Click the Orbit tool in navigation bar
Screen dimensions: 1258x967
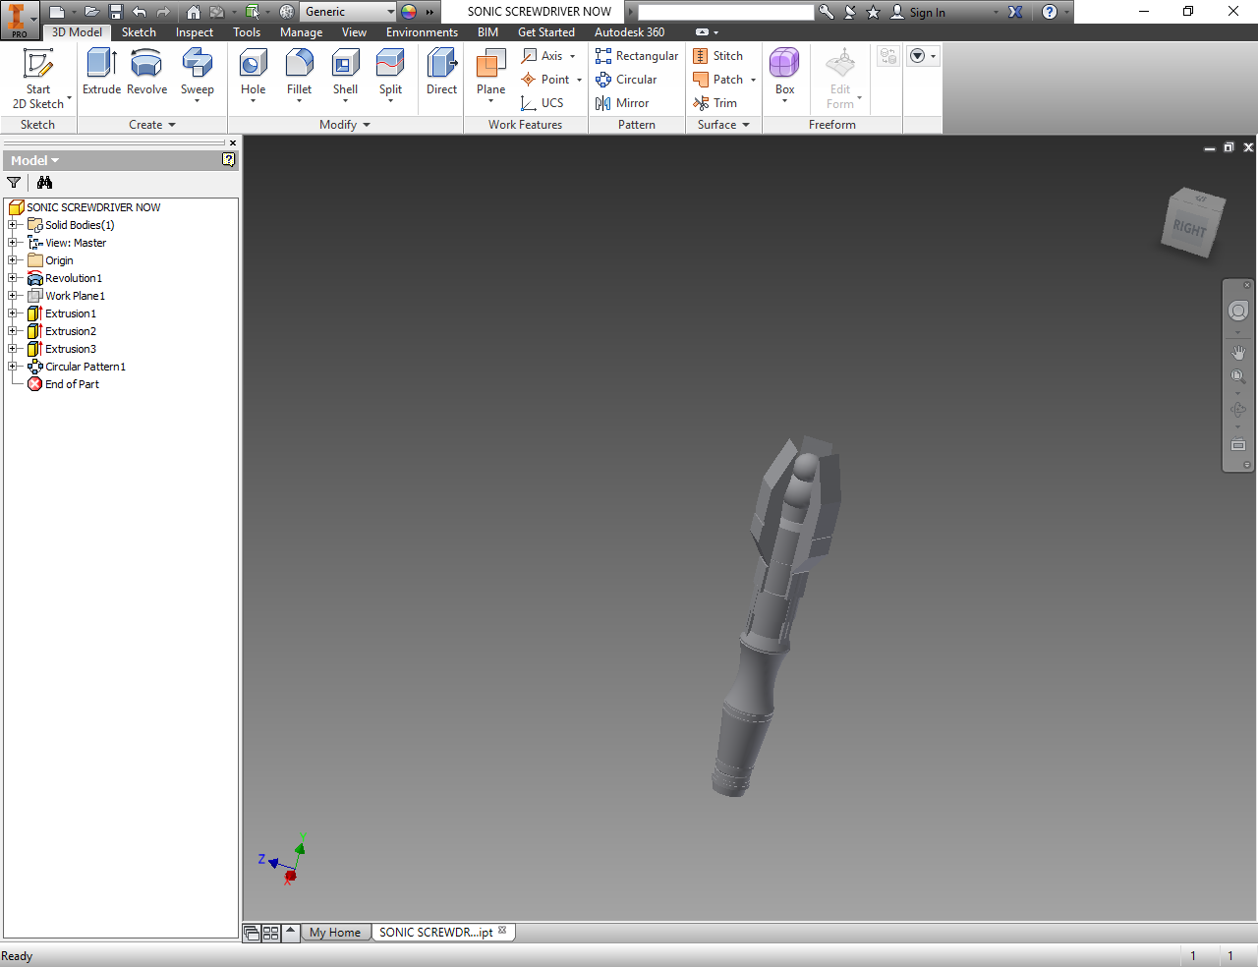click(1238, 410)
